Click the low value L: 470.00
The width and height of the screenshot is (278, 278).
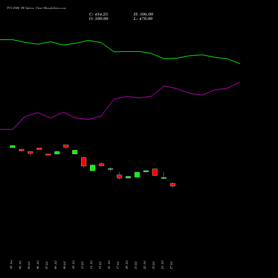[143, 19]
